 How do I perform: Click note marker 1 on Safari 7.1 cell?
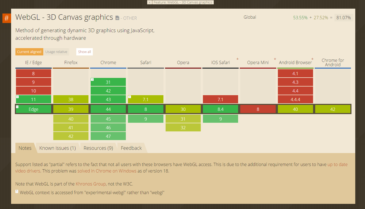(130, 97)
